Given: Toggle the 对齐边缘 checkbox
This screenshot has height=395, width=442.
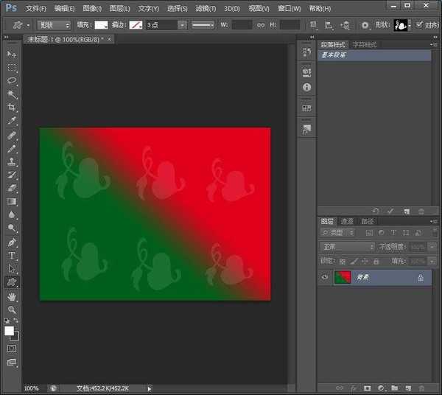Looking at the screenshot, I should pos(420,24).
